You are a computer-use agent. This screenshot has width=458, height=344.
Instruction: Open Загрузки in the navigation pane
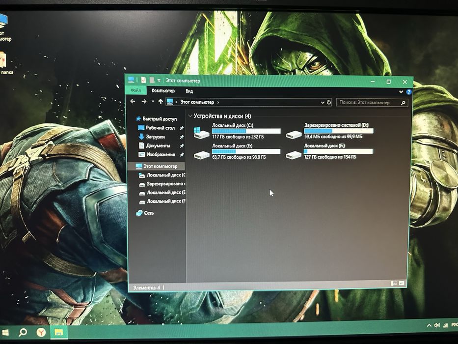tap(156, 137)
